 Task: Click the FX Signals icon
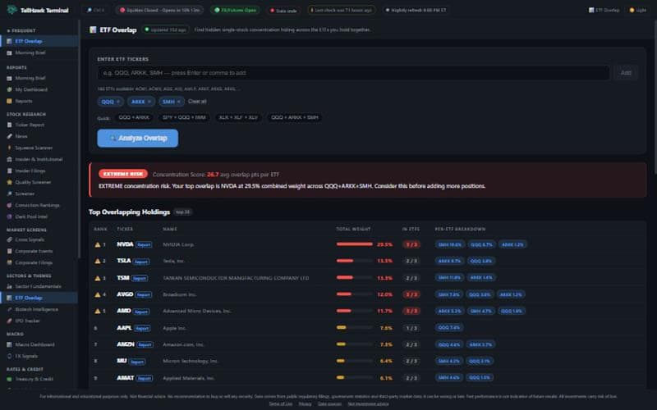point(9,356)
